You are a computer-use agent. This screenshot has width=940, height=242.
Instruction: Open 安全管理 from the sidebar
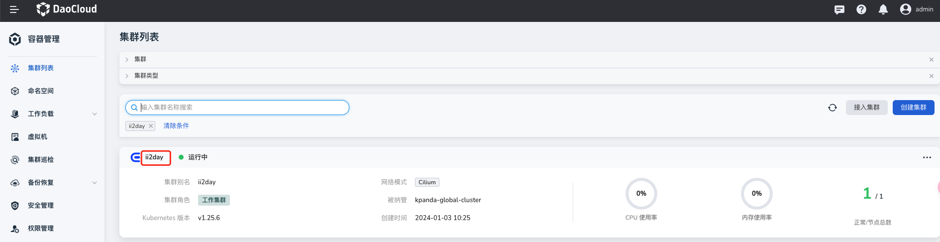click(x=41, y=206)
